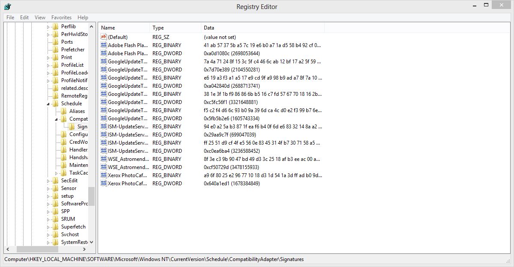Viewport: 514px width, 267px height.
Task: Expand the ProfileList tree node
Action: 48,65
